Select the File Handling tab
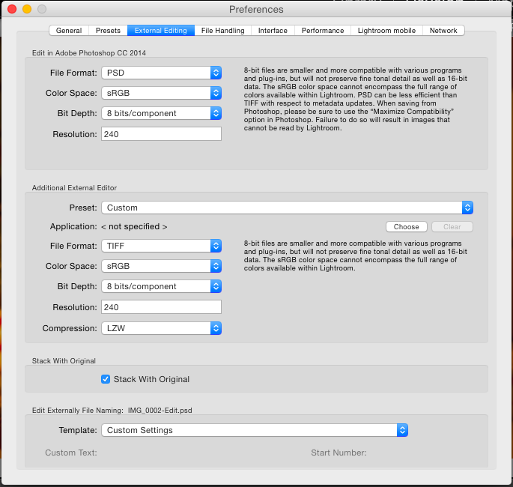 click(x=222, y=31)
